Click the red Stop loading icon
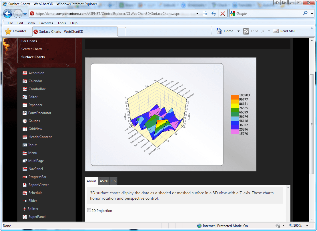This screenshot has width=317, height=231. click(223, 14)
